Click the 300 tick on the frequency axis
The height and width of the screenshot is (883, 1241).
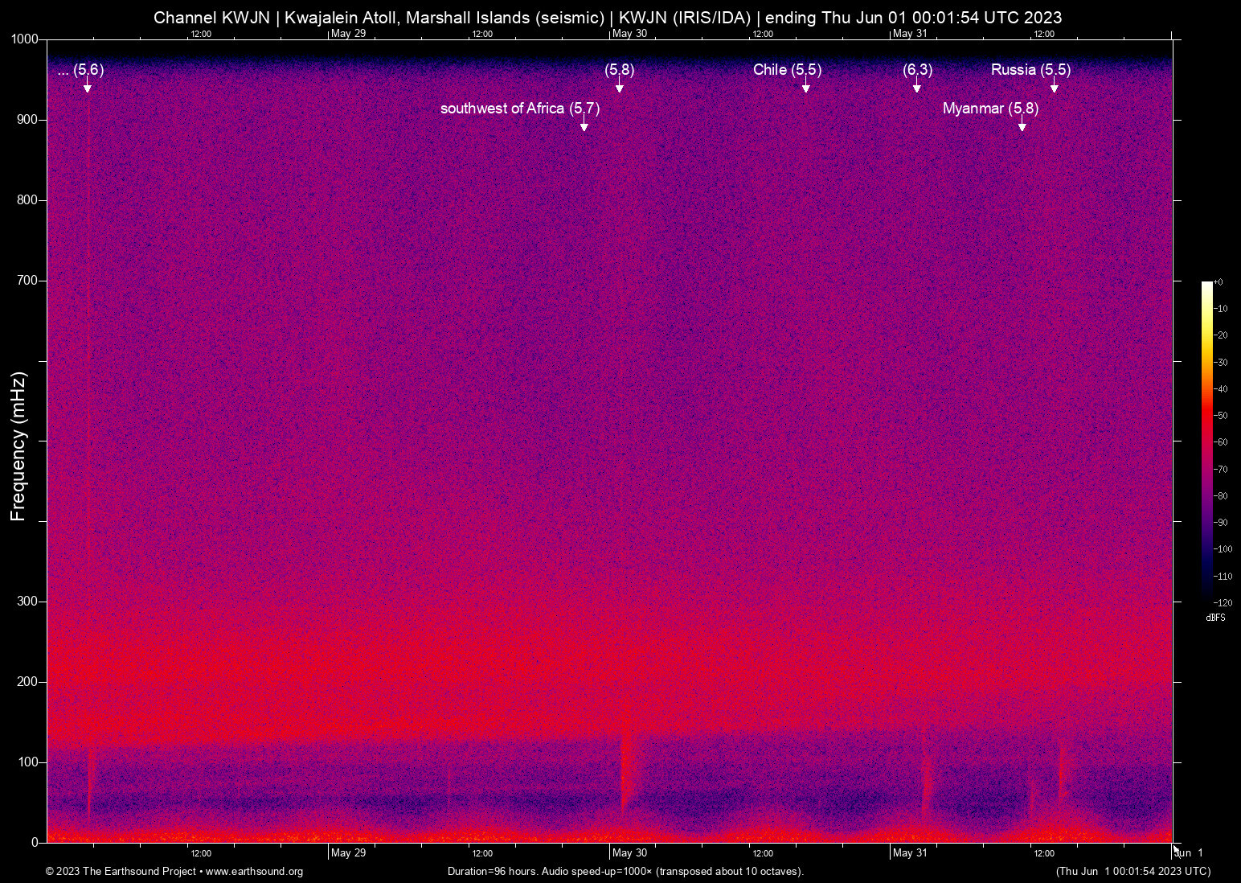click(x=27, y=602)
